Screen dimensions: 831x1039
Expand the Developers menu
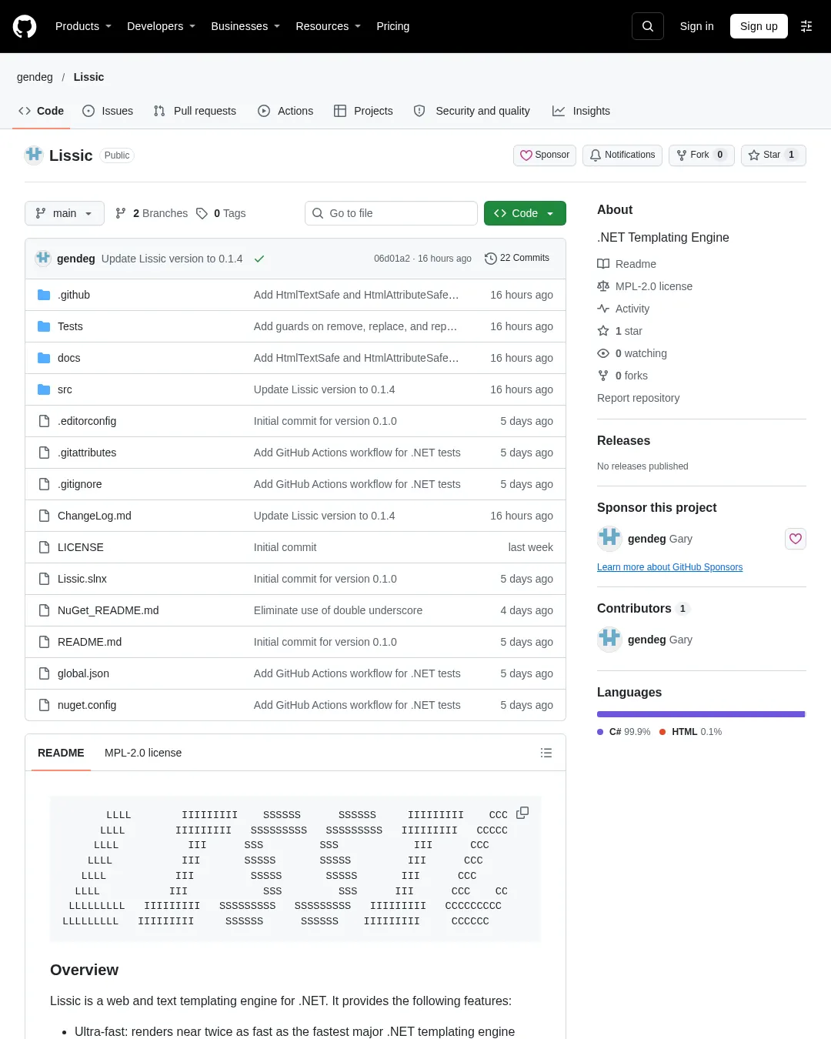(x=161, y=26)
